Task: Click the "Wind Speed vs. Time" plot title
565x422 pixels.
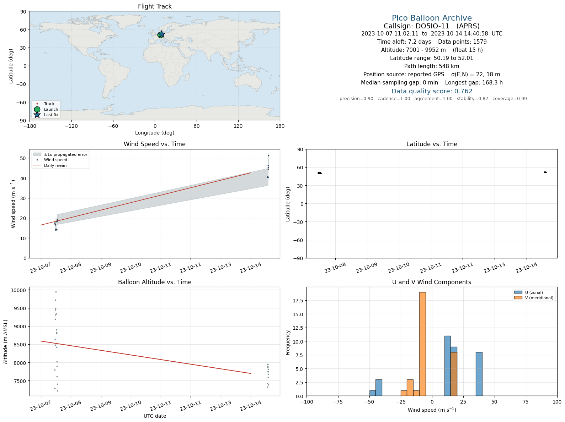Action: pyautogui.click(x=155, y=144)
